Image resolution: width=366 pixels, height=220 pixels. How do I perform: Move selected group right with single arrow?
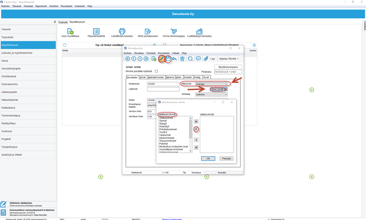196,129
